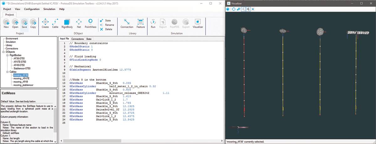
Task: Open the Project menu
Action: pos(7,9)
